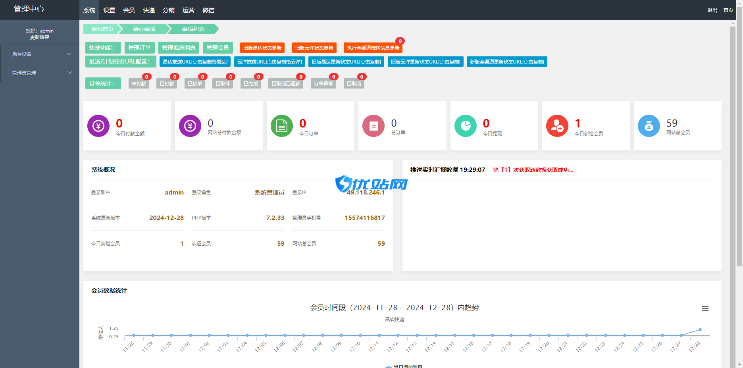The height and width of the screenshot is (368, 743).
Task: Click the 网站总付款金额 purple icon
Action: click(190, 125)
